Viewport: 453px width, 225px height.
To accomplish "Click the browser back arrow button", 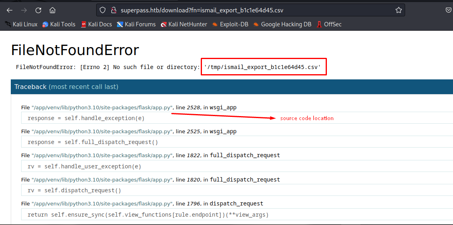I will click(x=10, y=10).
